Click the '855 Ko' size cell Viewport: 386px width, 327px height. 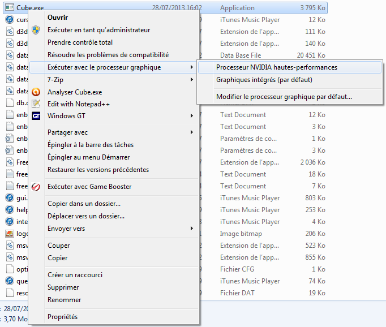pos(315,257)
